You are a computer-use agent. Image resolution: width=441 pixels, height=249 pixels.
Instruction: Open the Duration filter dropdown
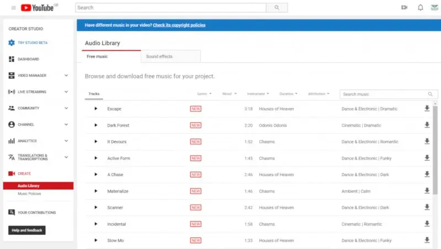pyautogui.click(x=288, y=94)
